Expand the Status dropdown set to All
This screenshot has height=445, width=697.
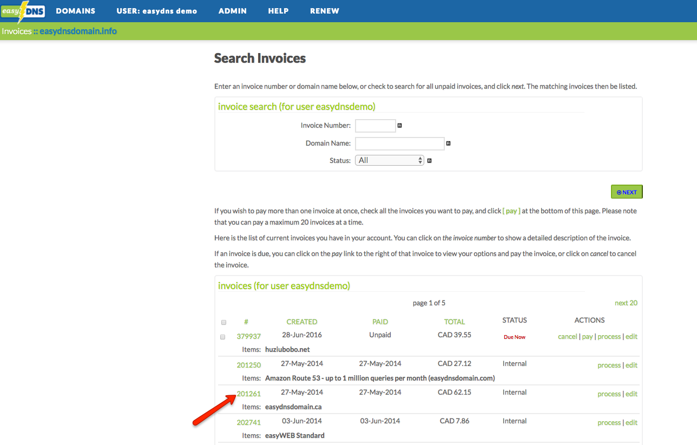390,160
